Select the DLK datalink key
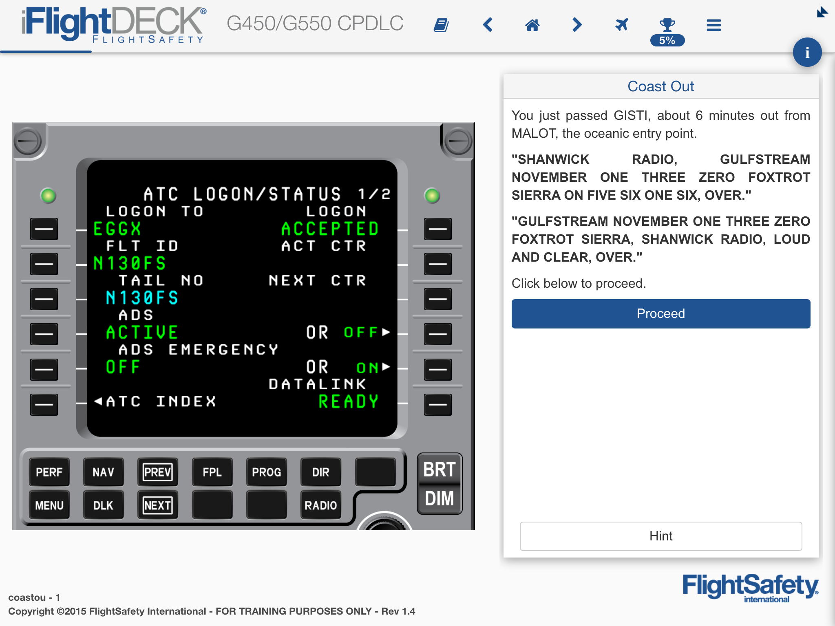835x626 pixels. coord(103,505)
